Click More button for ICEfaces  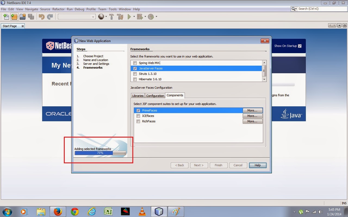[253, 116]
